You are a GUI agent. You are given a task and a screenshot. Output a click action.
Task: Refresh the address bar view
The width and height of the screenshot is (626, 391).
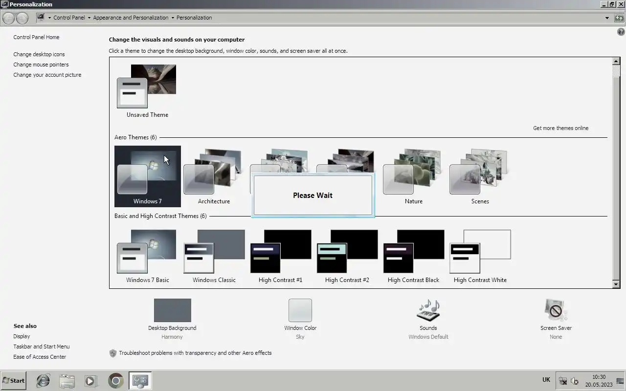(x=619, y=18)
